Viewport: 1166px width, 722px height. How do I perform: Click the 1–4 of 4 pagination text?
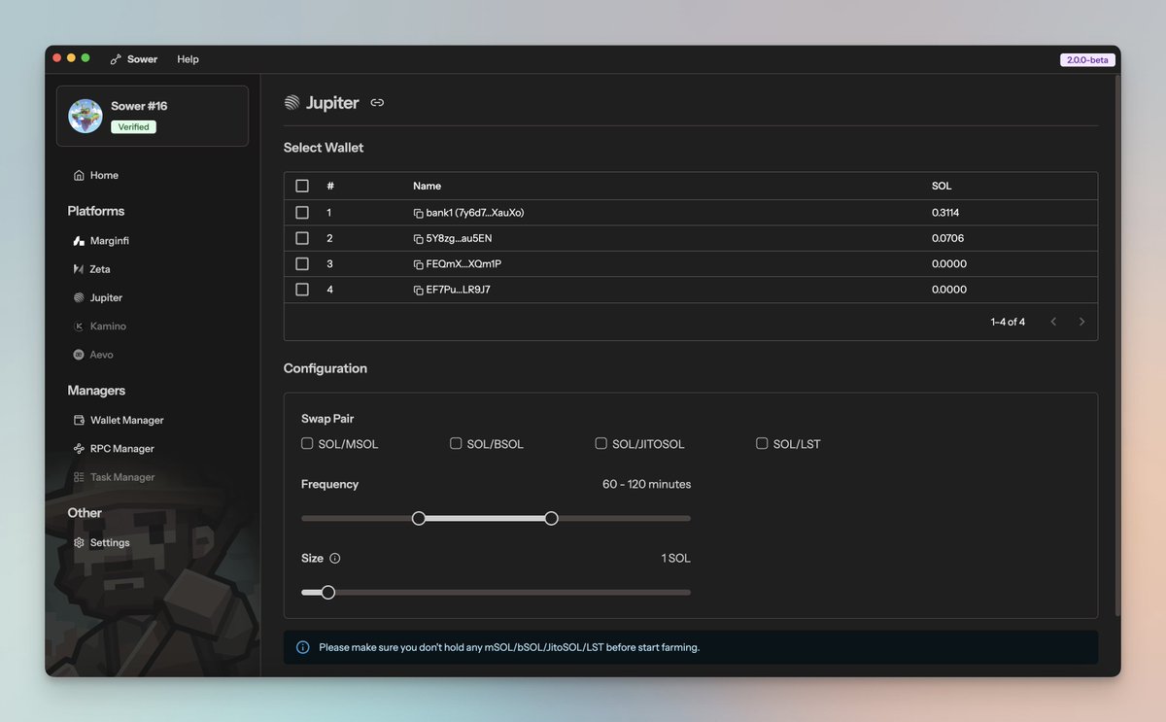click(1008, 322)
